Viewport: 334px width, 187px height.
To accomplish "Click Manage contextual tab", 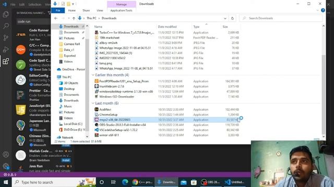I will (122, 4).
